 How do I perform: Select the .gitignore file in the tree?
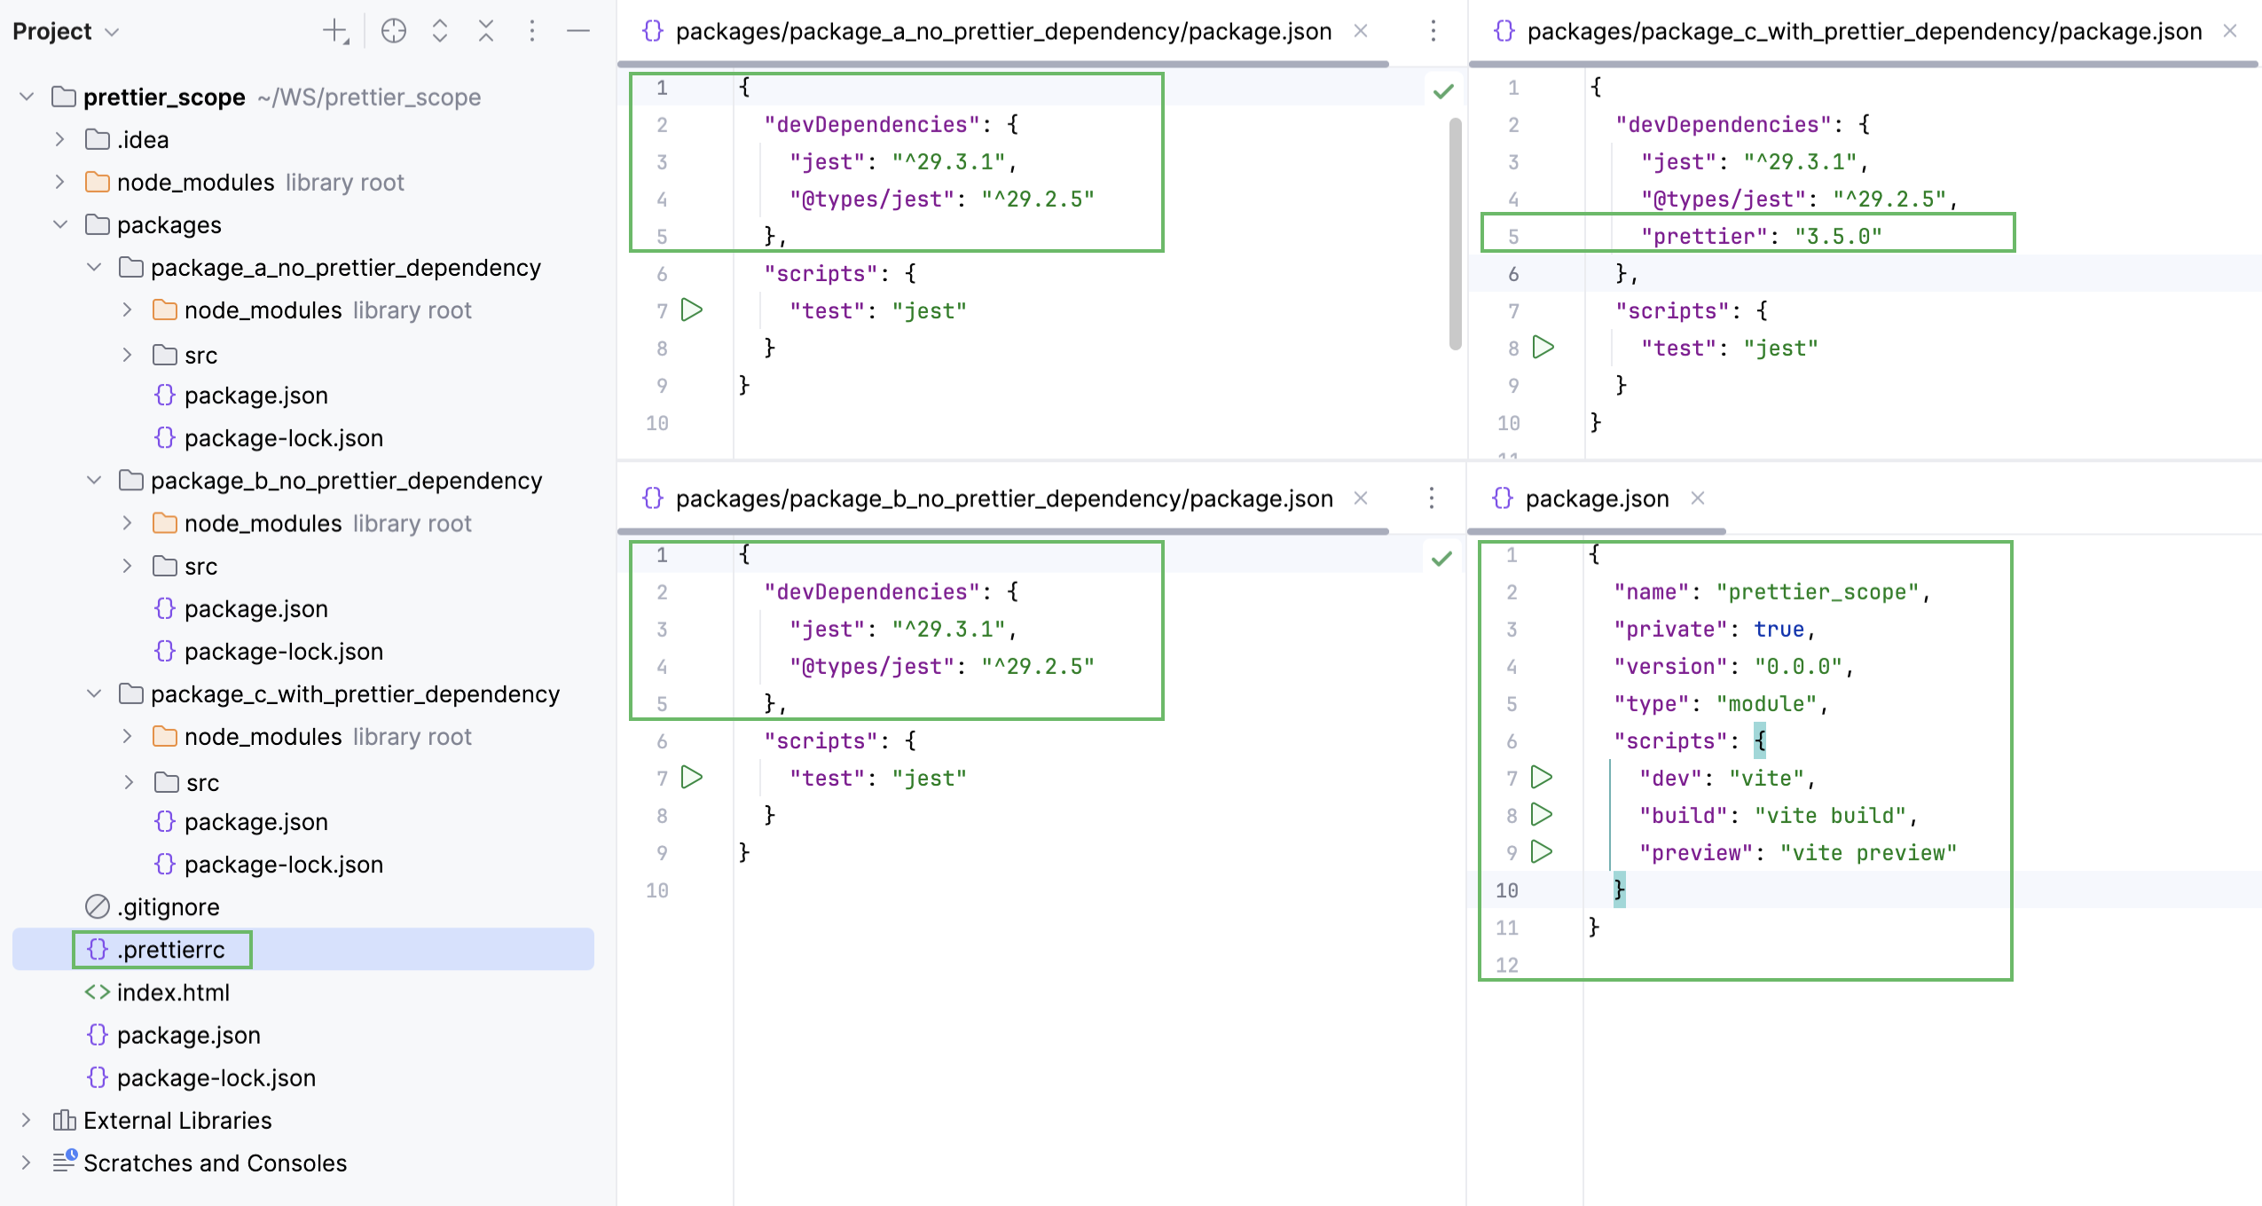pos(168,906)
